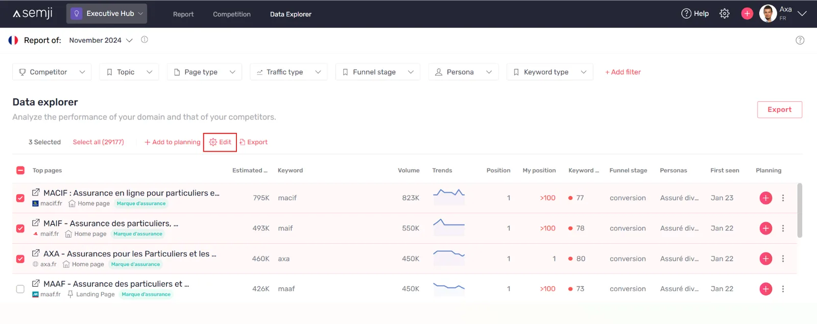The height and width of the screenshot is (324, 817).
Task: Uncheck the AXA row checkbox
Action: (20, 259)
